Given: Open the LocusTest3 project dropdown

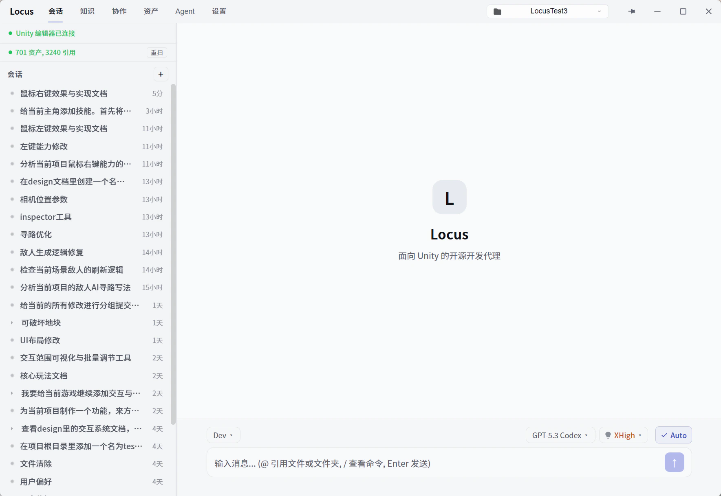Looking at the screenshot, I should (548, 11).
